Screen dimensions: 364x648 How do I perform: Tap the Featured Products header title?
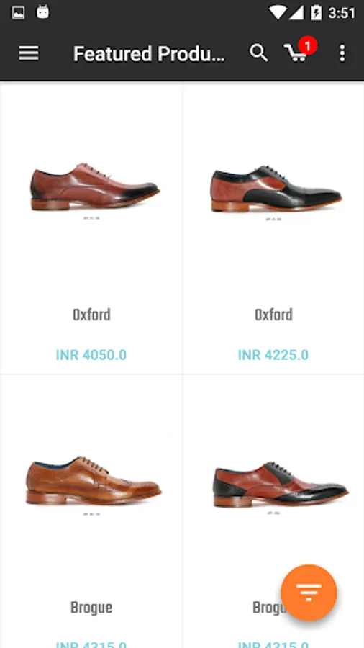[x=150, y=54]
